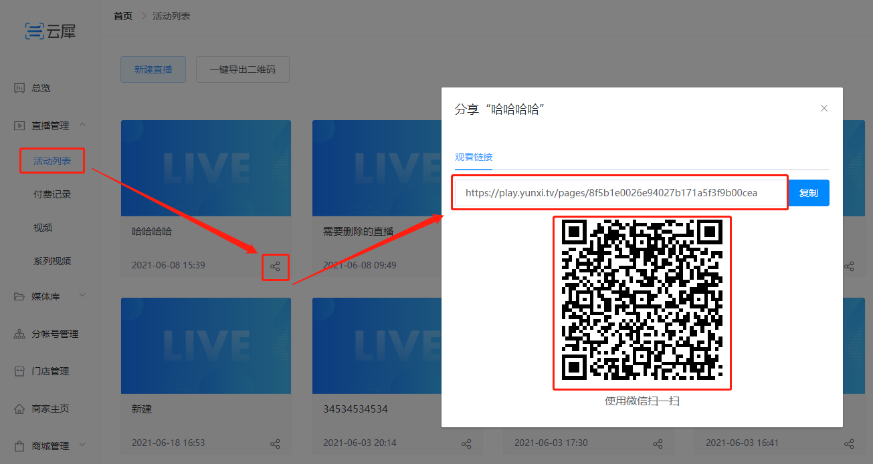Open 总览 in the sidebar
873x464 pixels.
point(41,88)
